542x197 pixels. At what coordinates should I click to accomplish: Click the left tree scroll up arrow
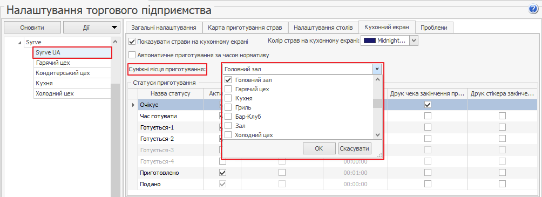(x=116, y=42)
